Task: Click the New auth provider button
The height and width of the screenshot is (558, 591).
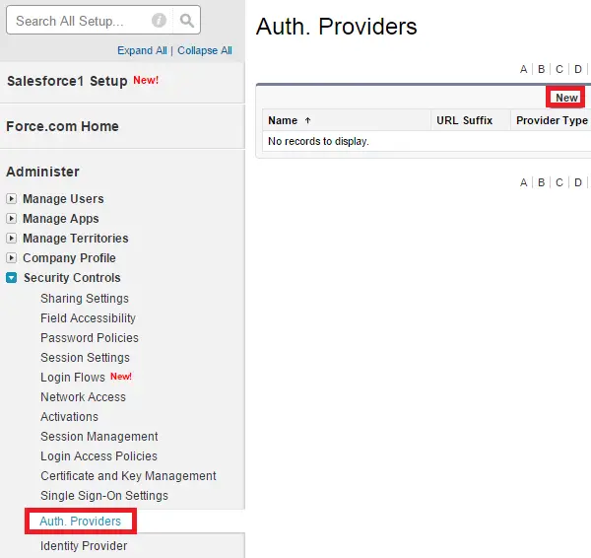Action: point(566,98)
